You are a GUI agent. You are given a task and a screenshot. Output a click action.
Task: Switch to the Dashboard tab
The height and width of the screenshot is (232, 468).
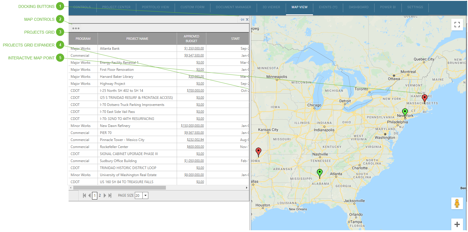[x=359, y=7]
